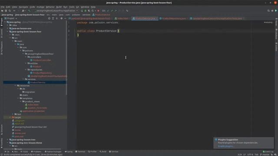
Task: Open Search Everywhere magnifier icon
Action: click(268, 11)
